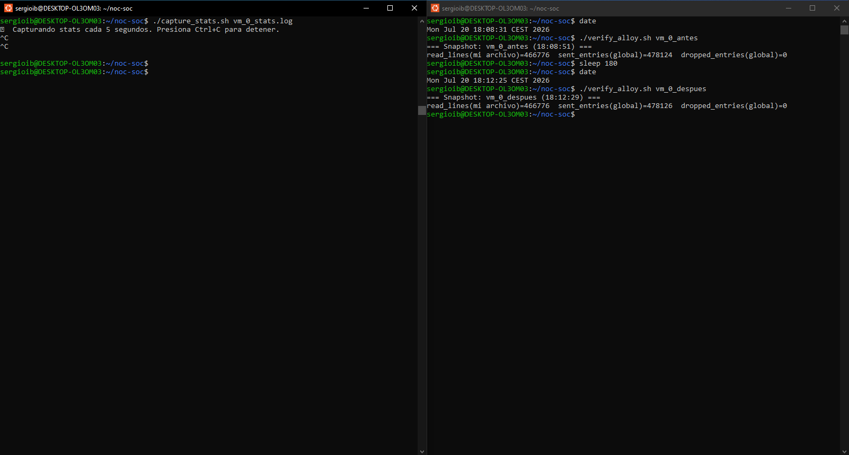The width and height of the screenshot is (849, 455).
Task: Click the scrollbar thumb in right terminal
Action: pyautogui.click(x=844, y=30)
